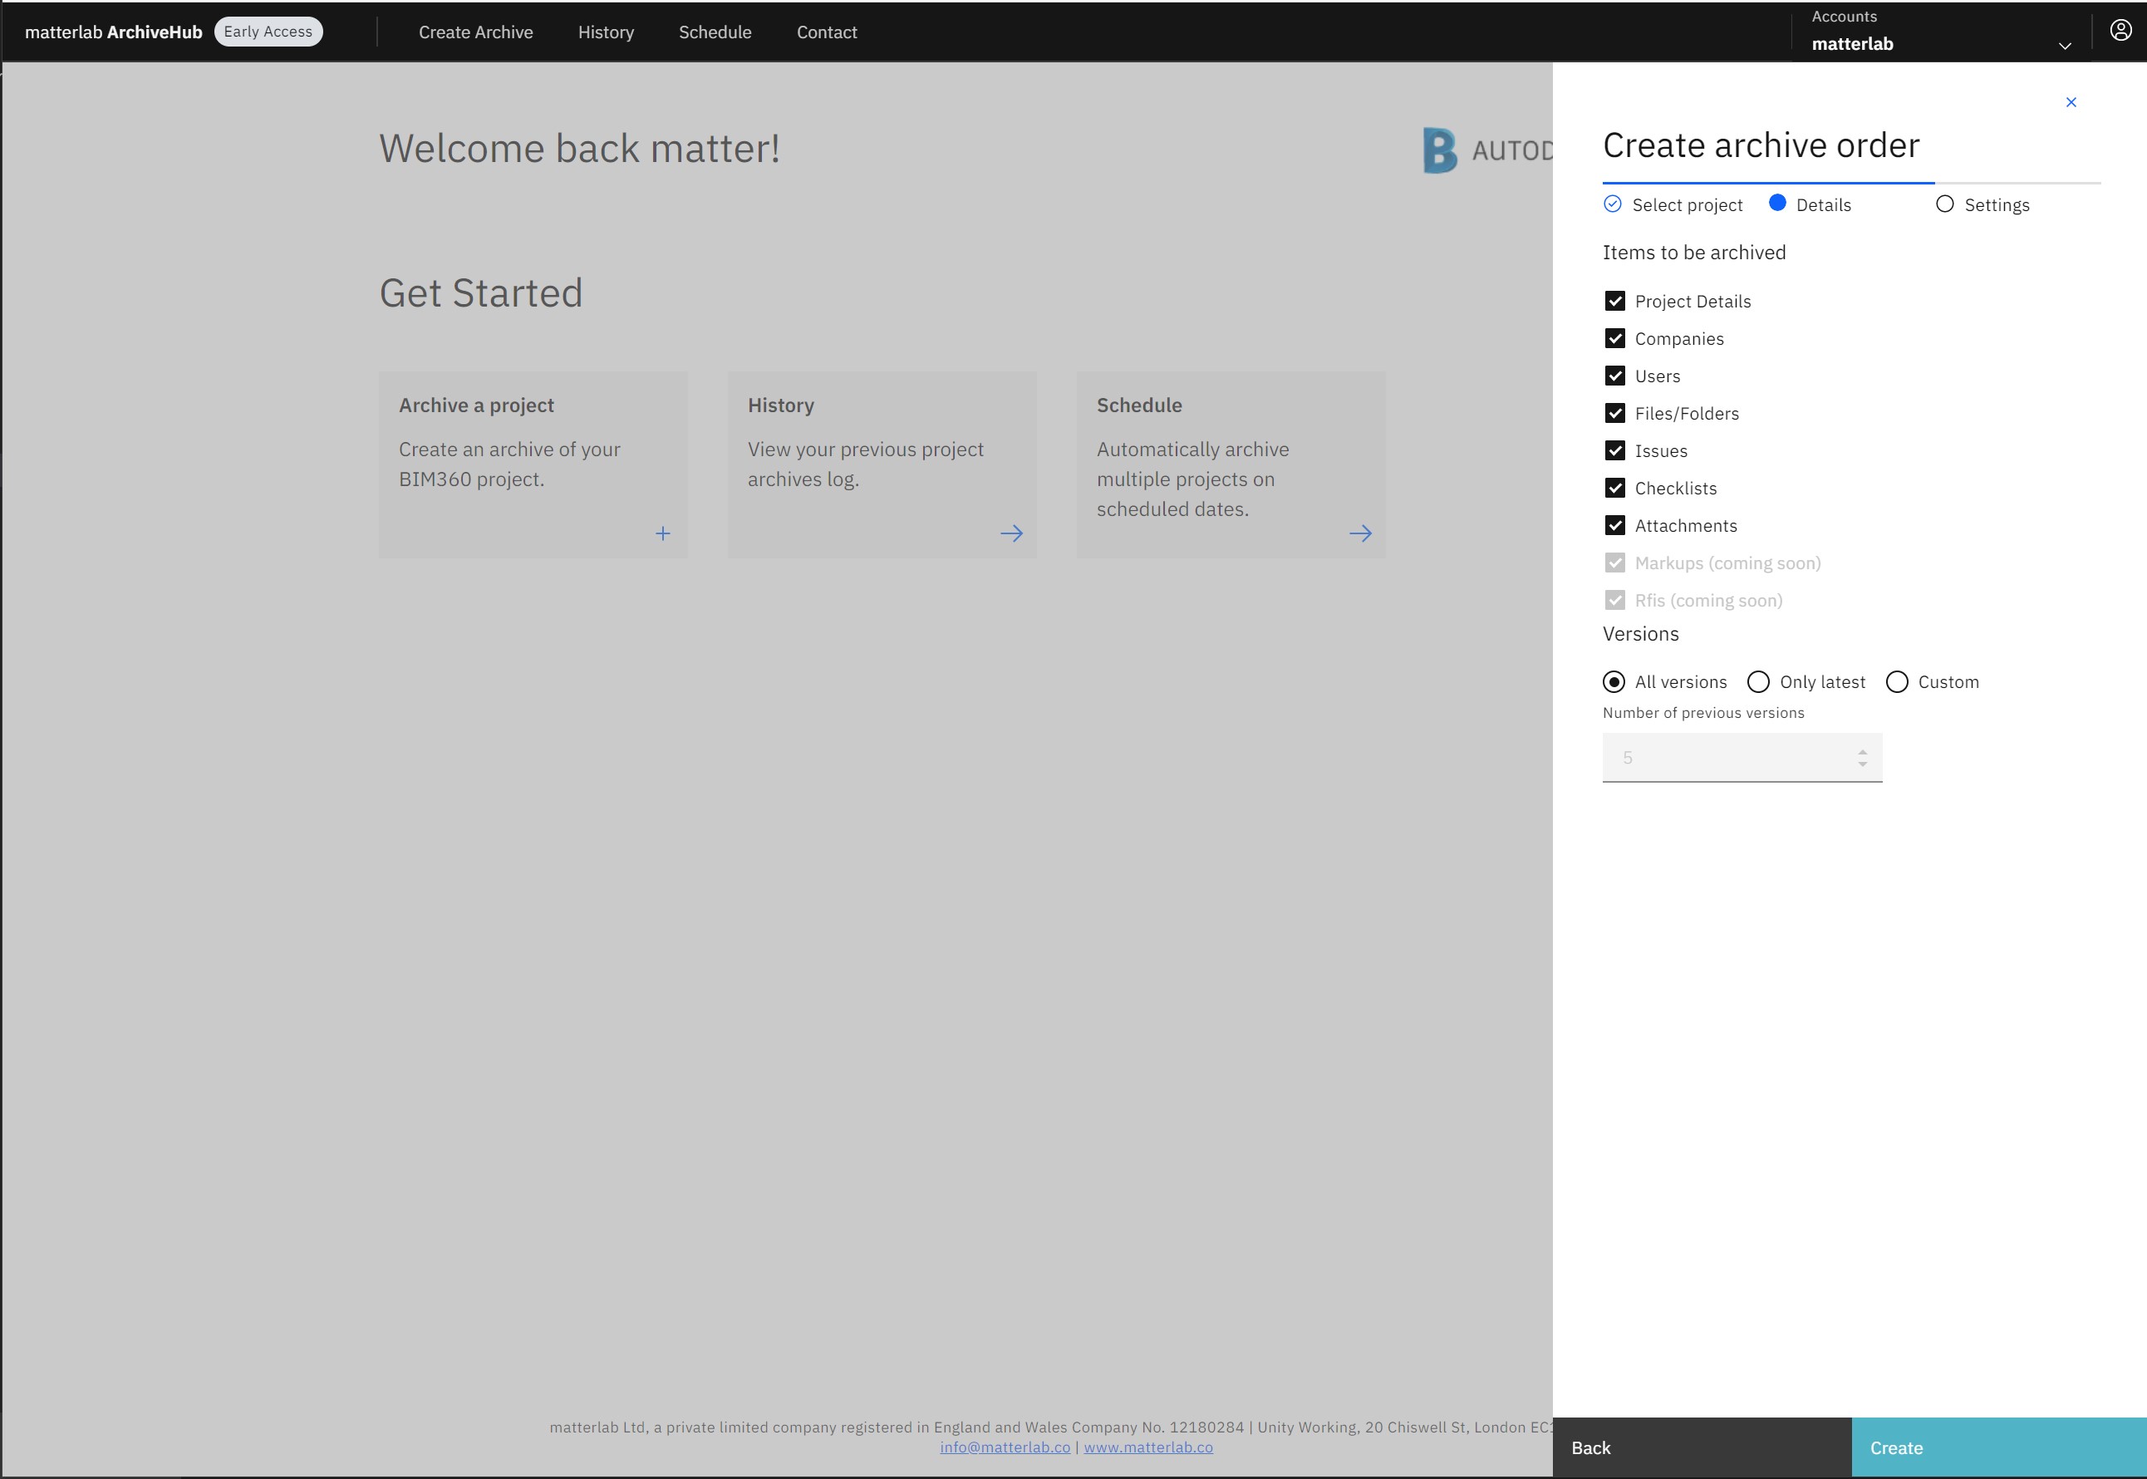Screen dimensions: 2147x1479
Task: Uncheck the Companies checkbox
Action: [x=1614, y=339]
